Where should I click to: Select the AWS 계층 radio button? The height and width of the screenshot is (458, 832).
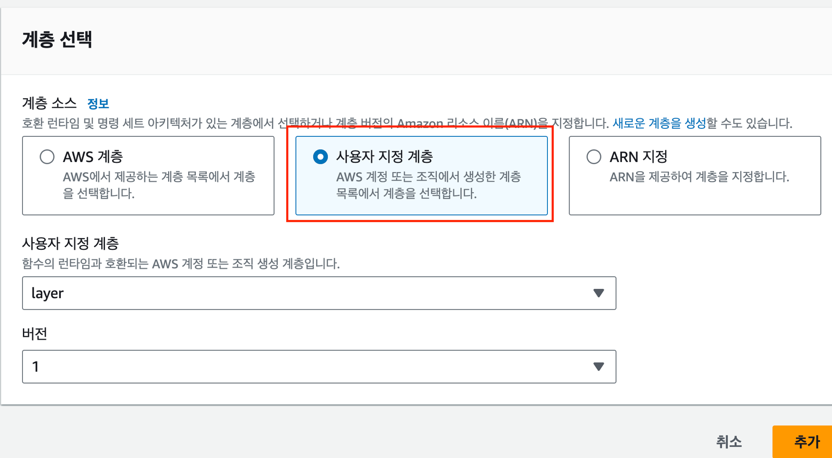click(47, 157)
